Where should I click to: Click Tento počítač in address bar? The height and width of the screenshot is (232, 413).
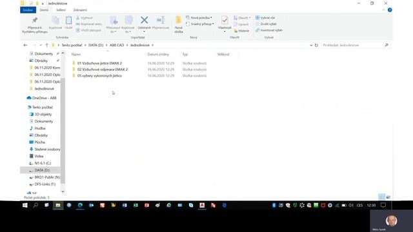[x=72, y=45]
